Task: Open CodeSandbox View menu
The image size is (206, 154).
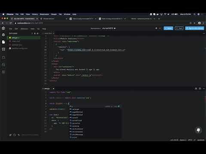Action: (33, 29)
